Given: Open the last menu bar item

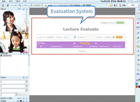Looking at the screenshot, I should coord(25,1).
